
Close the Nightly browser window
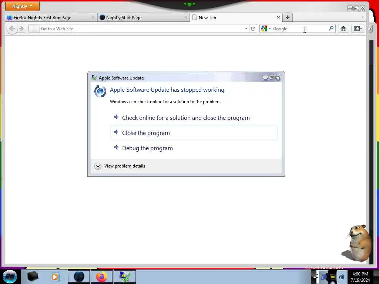[x=363, y=9]
